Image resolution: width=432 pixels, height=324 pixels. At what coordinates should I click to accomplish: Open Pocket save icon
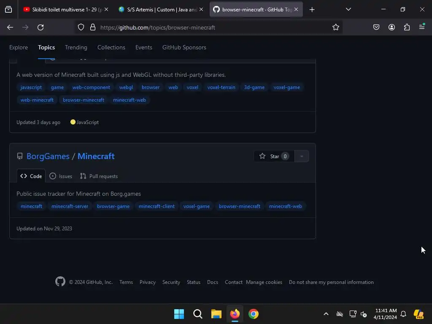[x=376, y=27]
